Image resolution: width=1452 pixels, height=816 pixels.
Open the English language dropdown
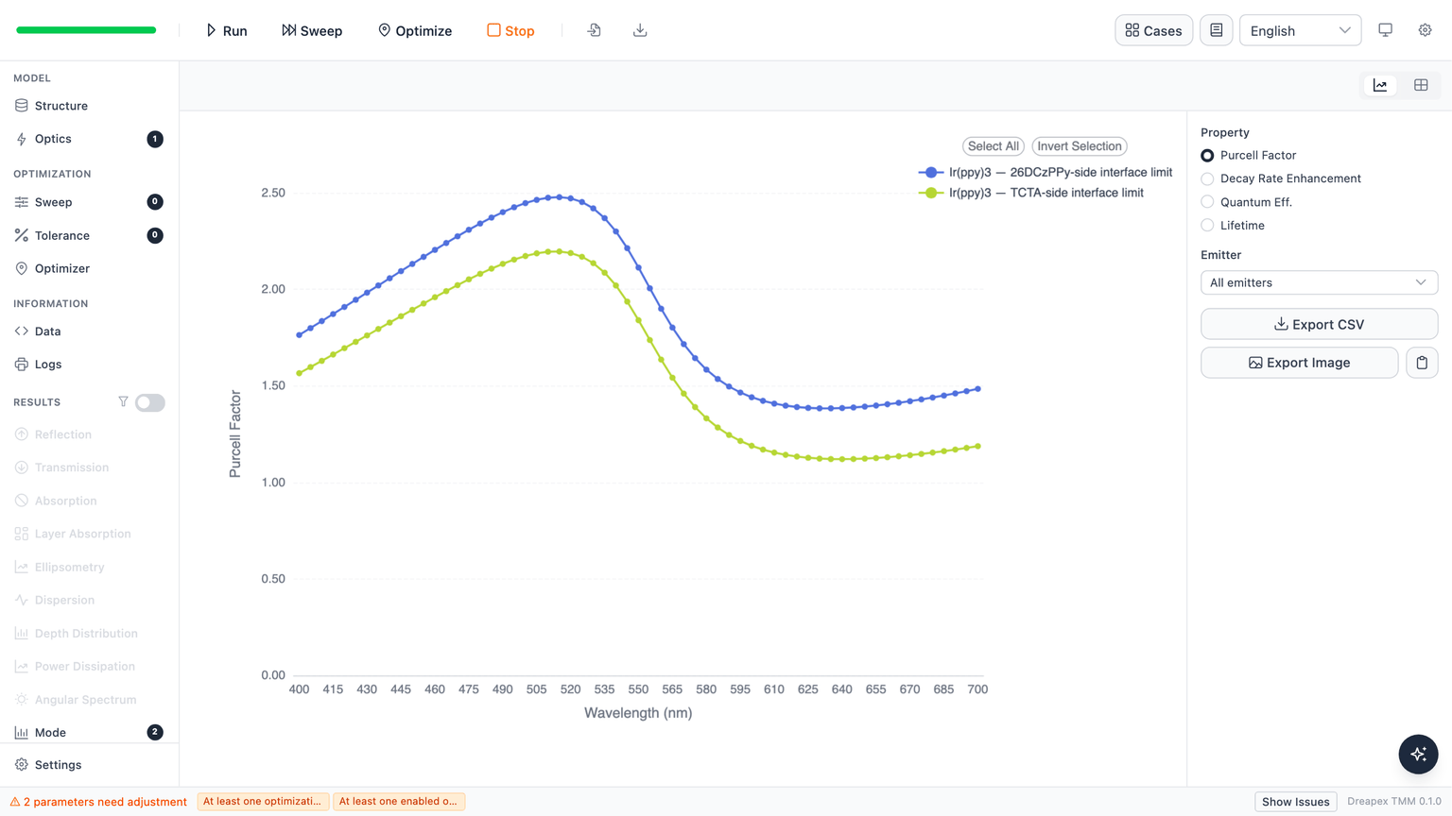coord(1300,30)
